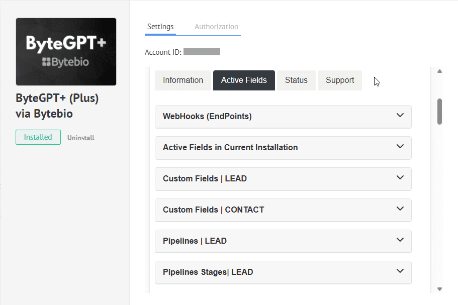Viewport: 458px width, 305px height.
Task: Select the Information tab
Action: pyautogui.click(x=183, y=80)
